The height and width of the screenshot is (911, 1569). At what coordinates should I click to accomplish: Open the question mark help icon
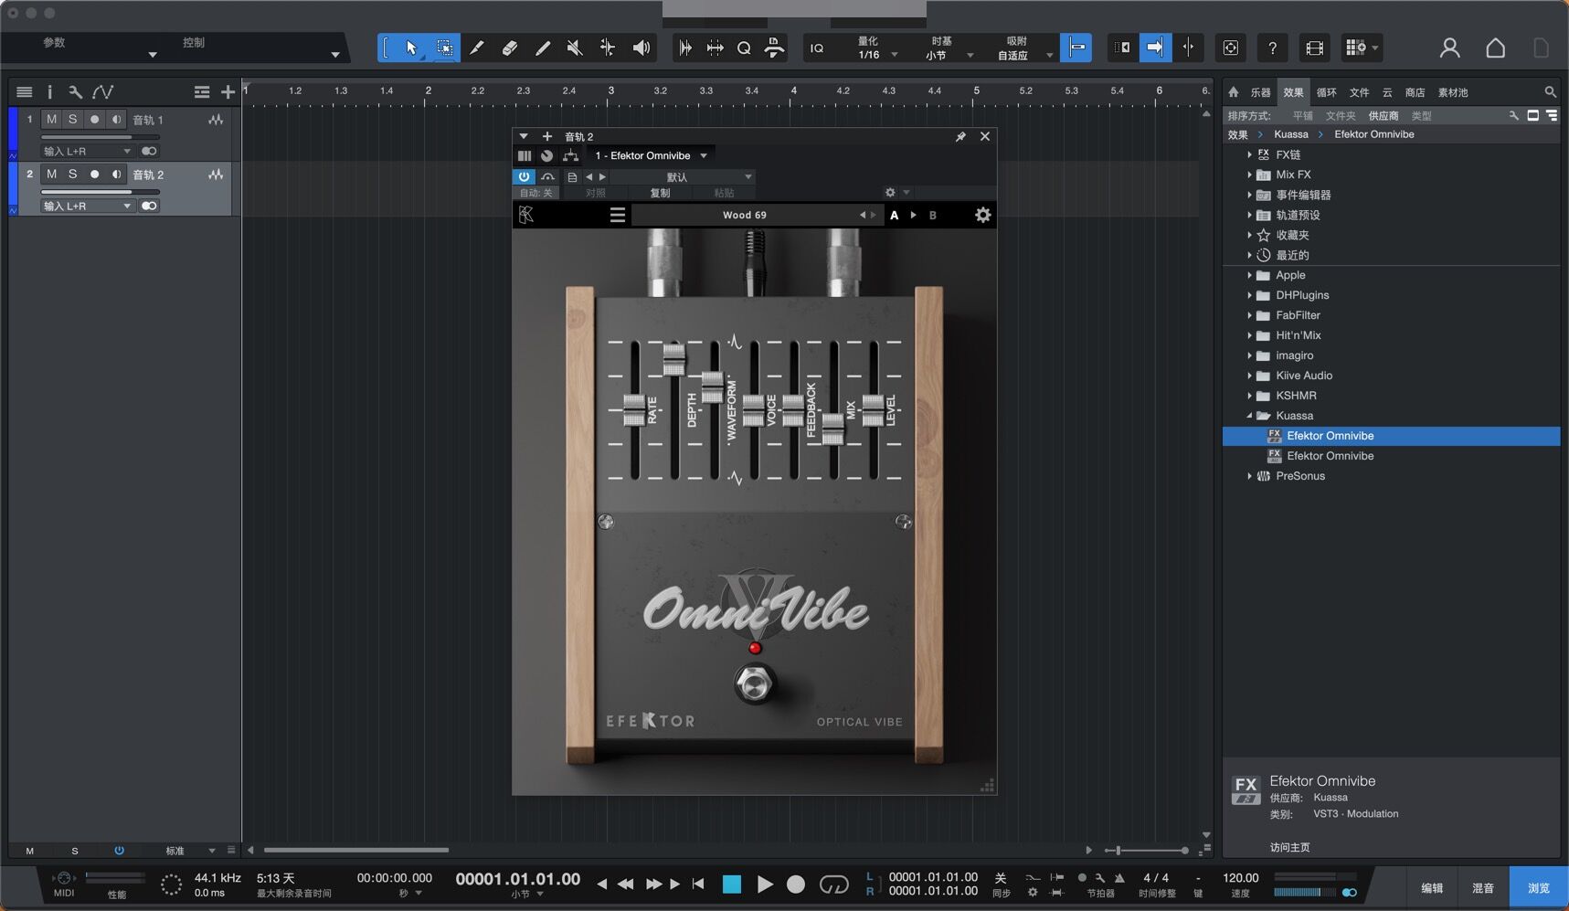(x=1272, y=48)
